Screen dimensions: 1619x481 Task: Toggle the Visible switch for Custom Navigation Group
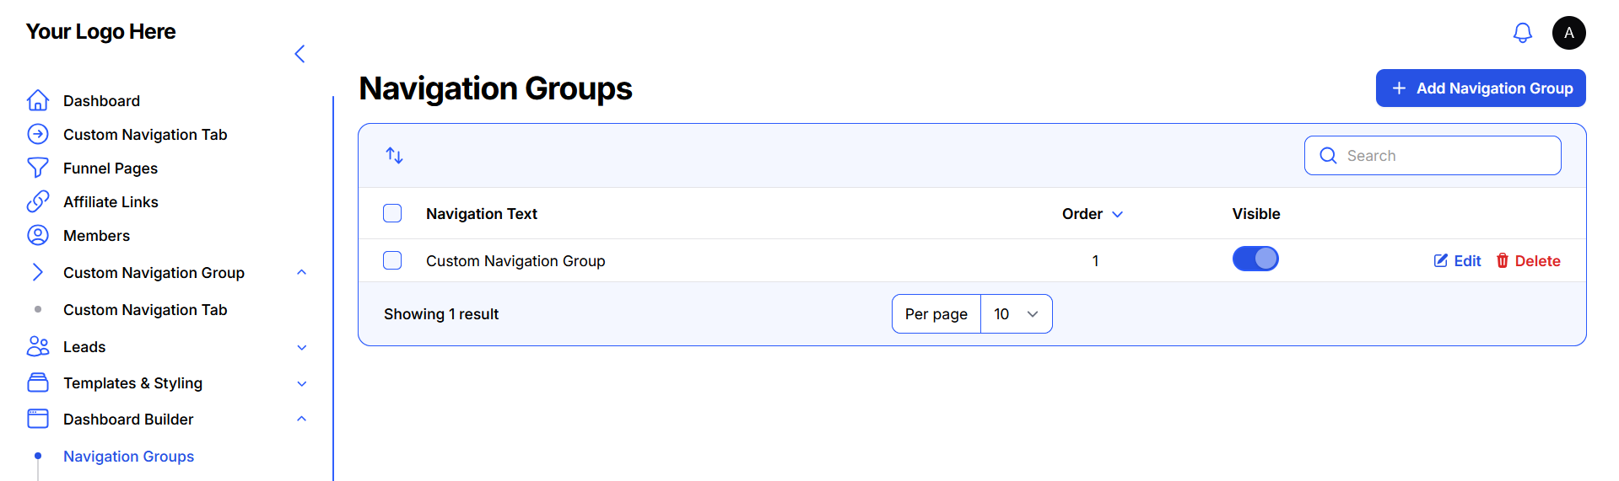1255,259
